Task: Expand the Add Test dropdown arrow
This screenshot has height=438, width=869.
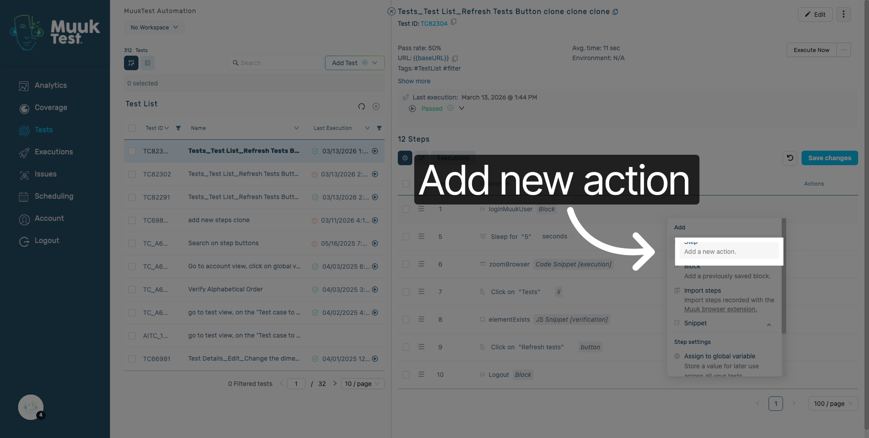Action: [x=375, y=63]
